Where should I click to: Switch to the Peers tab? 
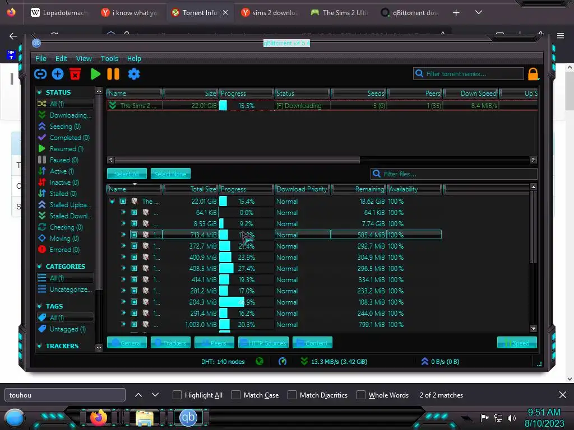coord(214,343)
